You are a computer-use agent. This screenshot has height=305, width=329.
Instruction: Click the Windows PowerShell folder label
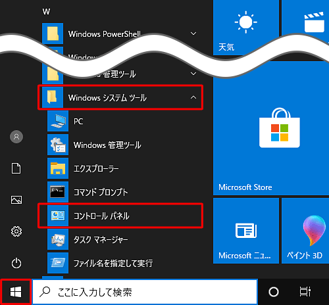(x=105, y=34)
